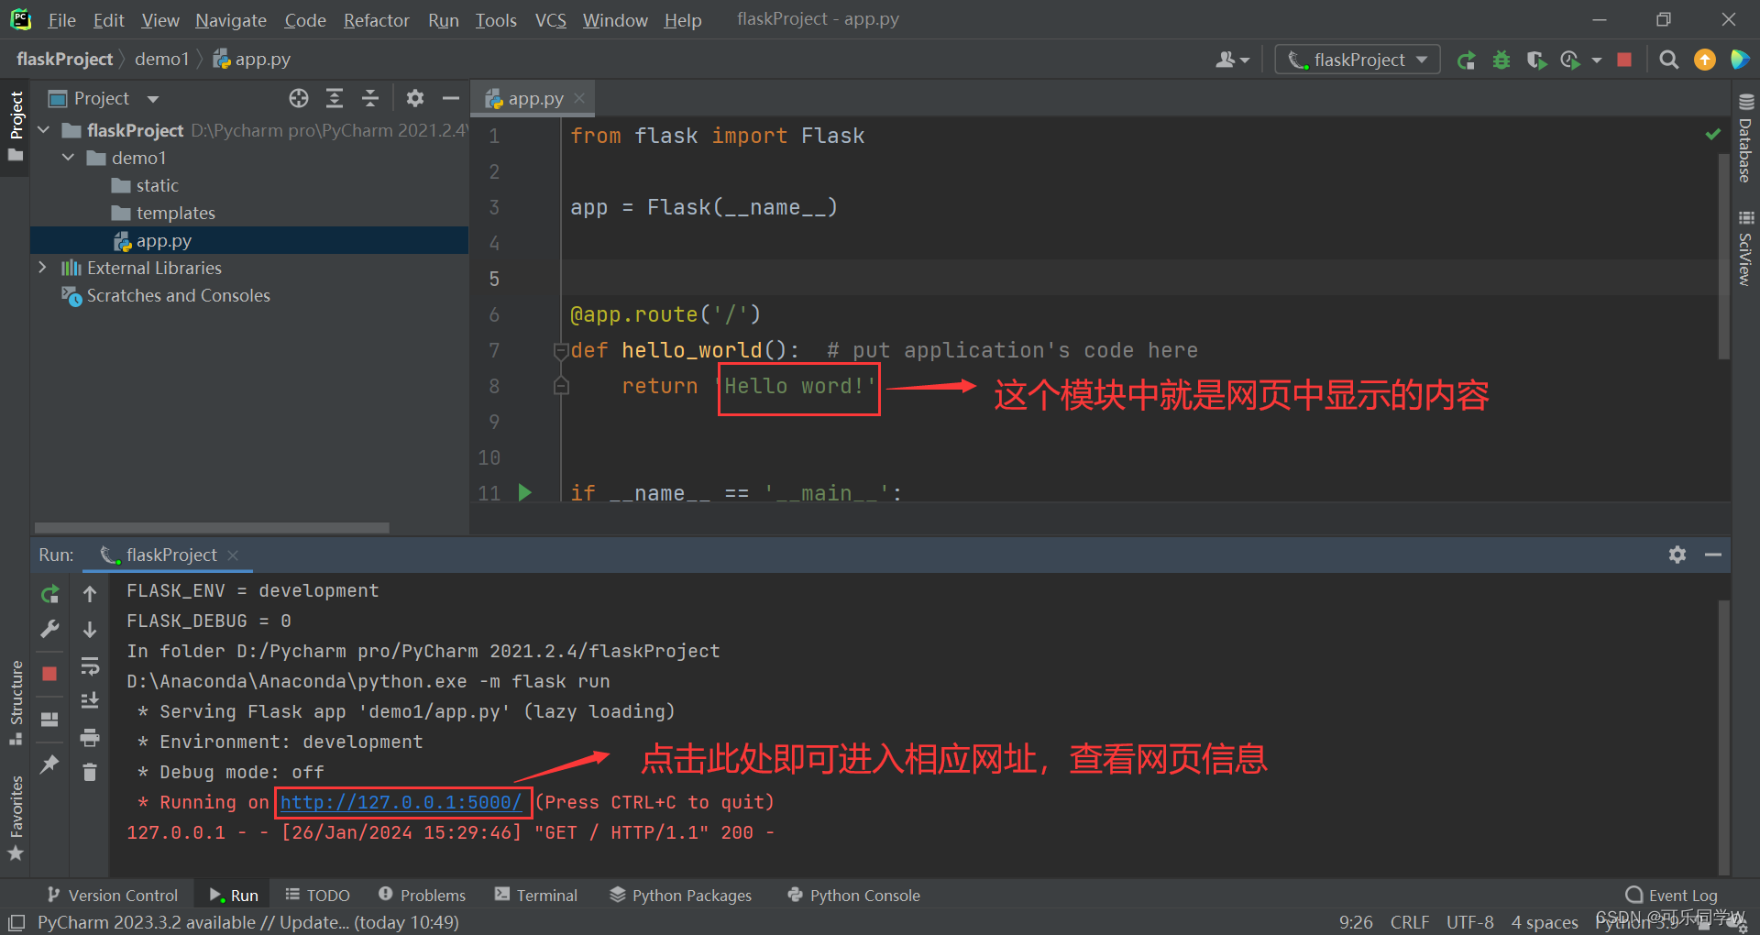Open the Refactor menu
The height and width of the screenshot is (935, 1760).
pos(376,20)
